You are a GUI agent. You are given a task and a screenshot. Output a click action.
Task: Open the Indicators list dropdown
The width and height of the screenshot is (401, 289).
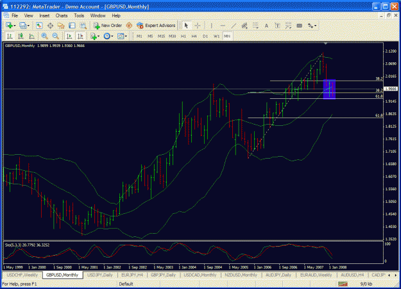[95, 36]
